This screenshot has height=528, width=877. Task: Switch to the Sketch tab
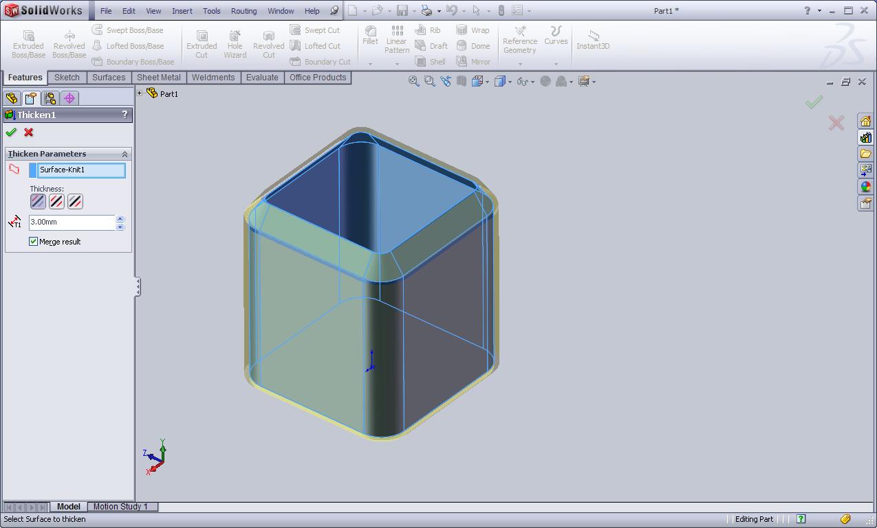(x=67, y=78)
